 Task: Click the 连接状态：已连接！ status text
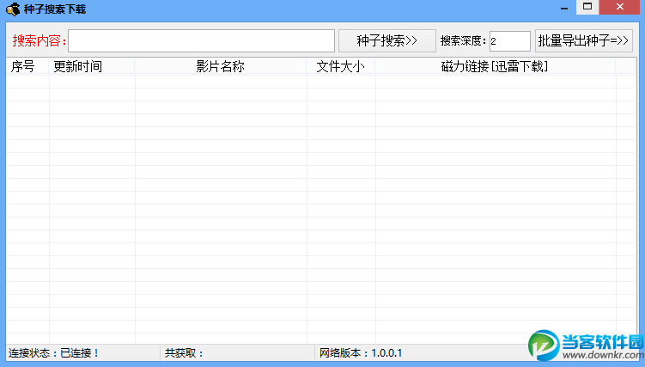point(53,353)
